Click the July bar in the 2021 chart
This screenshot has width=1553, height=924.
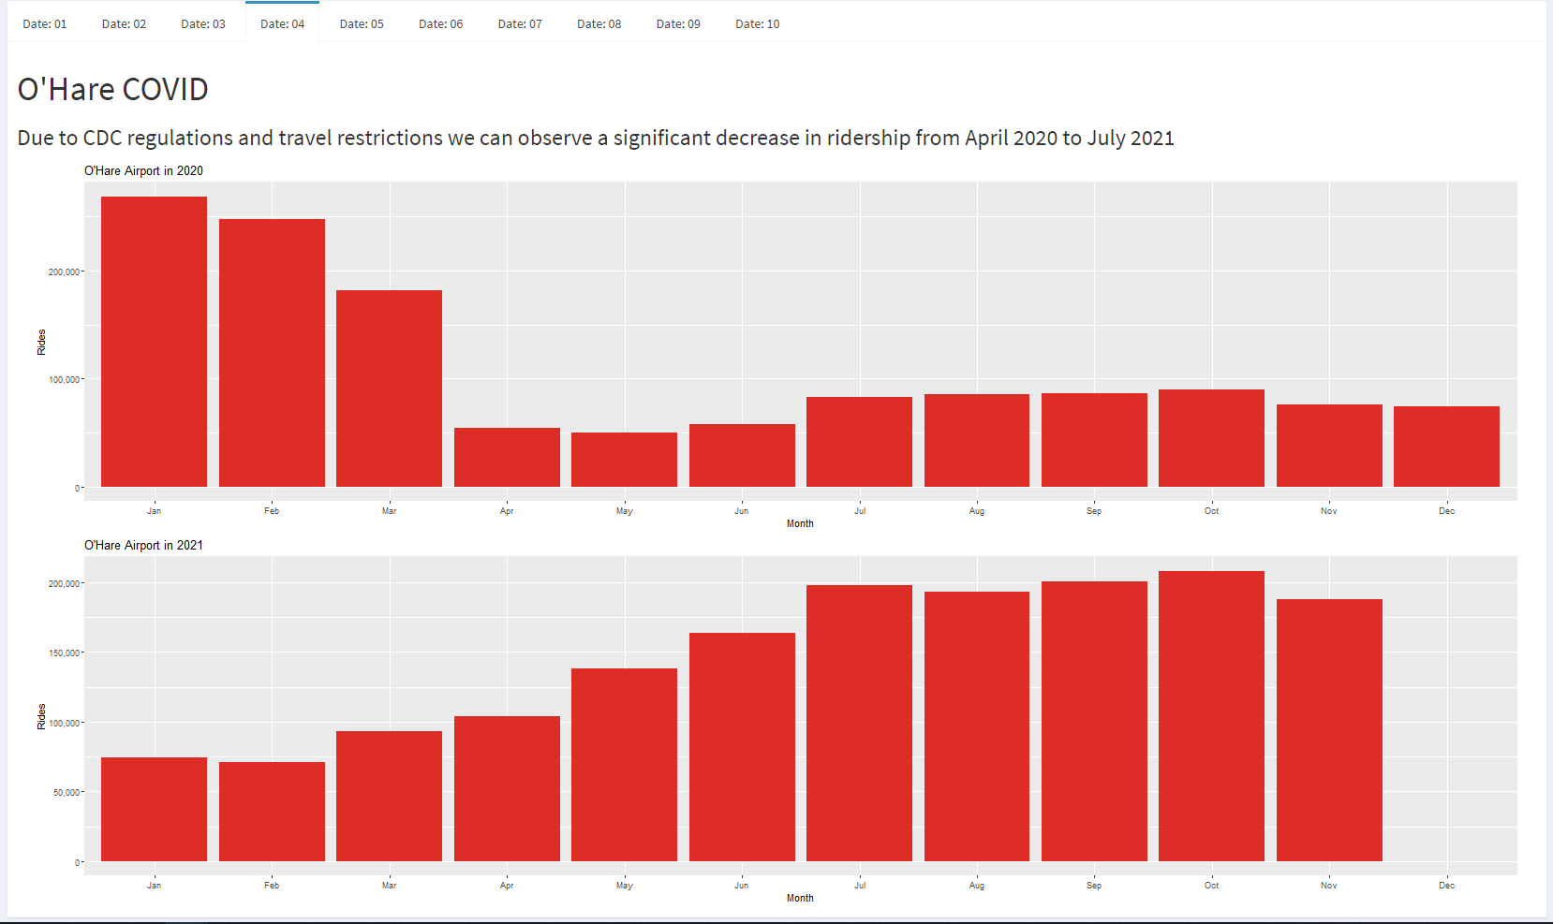pyautogui.click(x=859, y=723)
